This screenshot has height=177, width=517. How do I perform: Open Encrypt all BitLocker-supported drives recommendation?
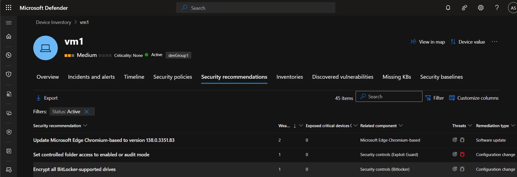[x=74, y=169]
